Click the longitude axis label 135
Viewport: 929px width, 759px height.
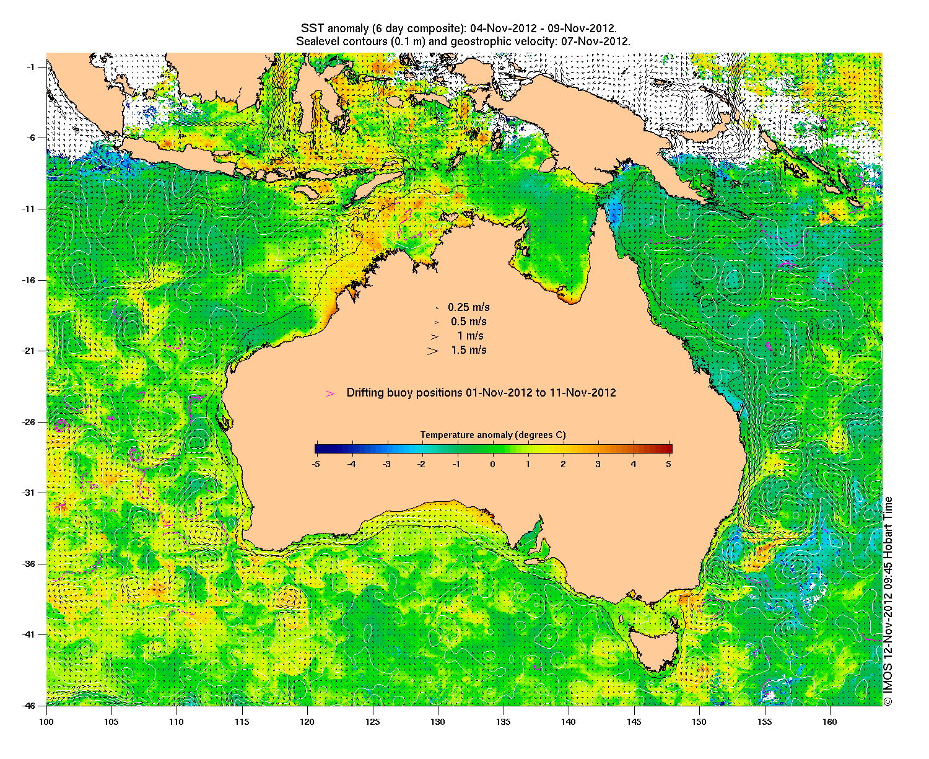click(x=504, y=722)
